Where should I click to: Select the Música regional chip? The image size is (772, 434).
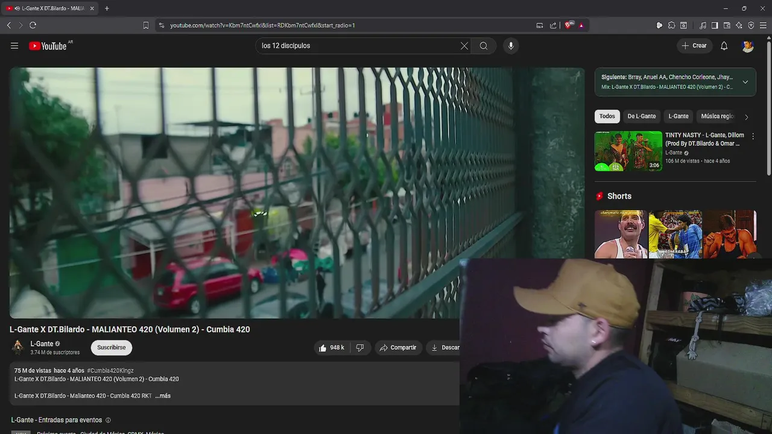[718, 116]
